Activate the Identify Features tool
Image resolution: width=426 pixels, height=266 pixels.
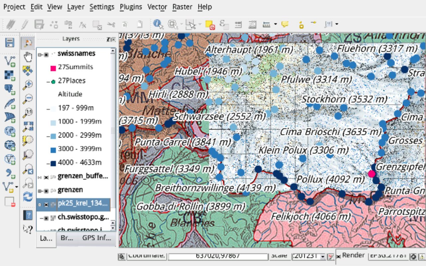coord(158,24)
